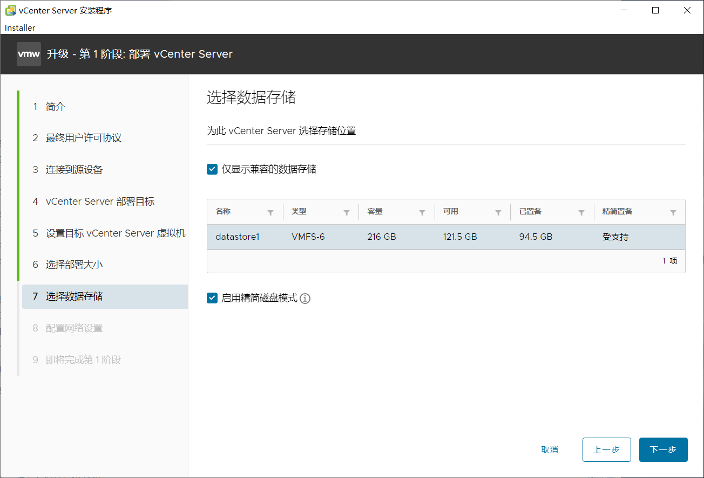Click the vmw logo in the header banner
This screenshot has height=478, width=704.
point(29,54)
